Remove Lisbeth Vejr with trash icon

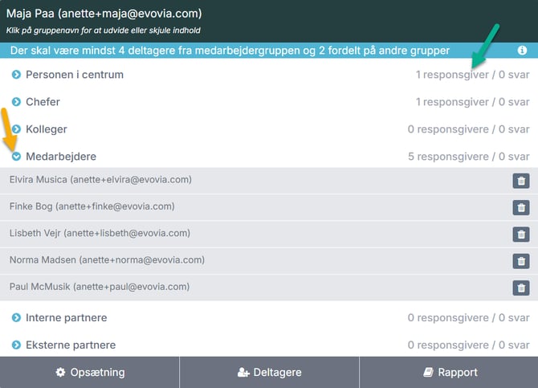pos(521,234)
